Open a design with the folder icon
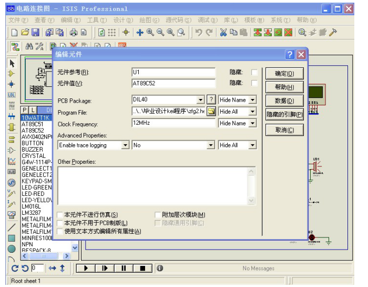The image size is (368, 287). (x=25, y=32)
